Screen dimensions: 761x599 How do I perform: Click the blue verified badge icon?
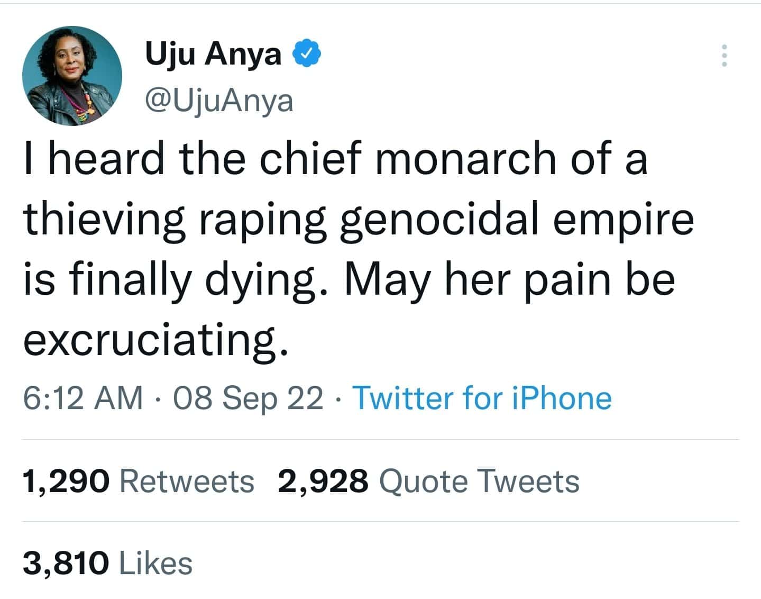click(307, 54)
